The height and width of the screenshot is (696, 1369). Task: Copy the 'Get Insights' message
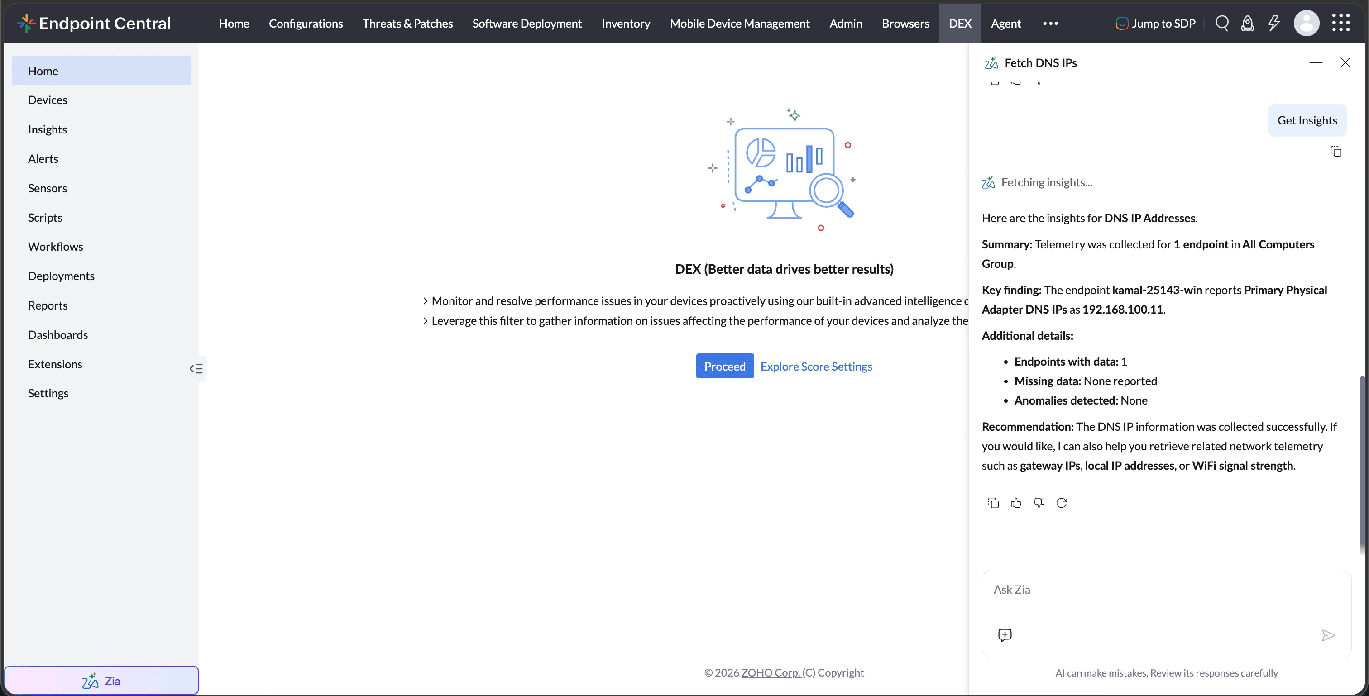click(1336, 152)
